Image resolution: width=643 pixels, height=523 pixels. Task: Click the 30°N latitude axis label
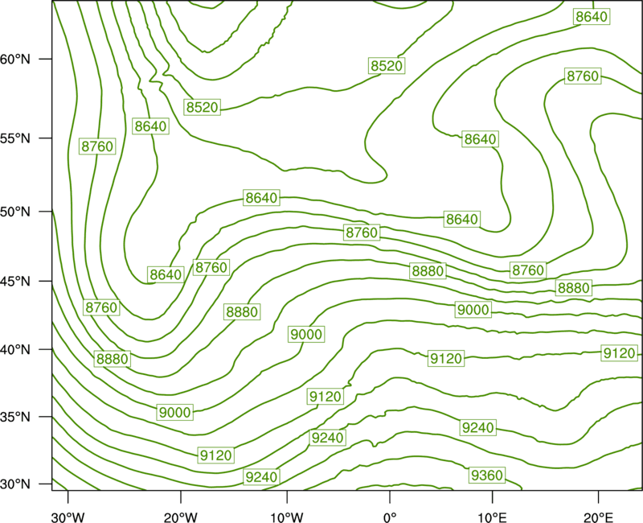pos(15,484)
